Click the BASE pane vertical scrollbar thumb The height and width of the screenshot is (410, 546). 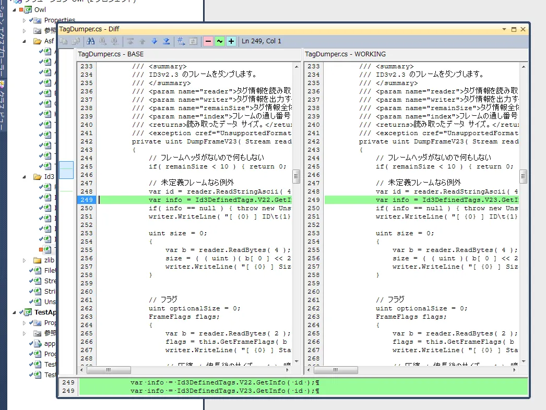point(296,176)
